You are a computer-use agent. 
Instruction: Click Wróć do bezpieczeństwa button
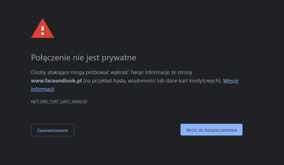click(211, 130)
